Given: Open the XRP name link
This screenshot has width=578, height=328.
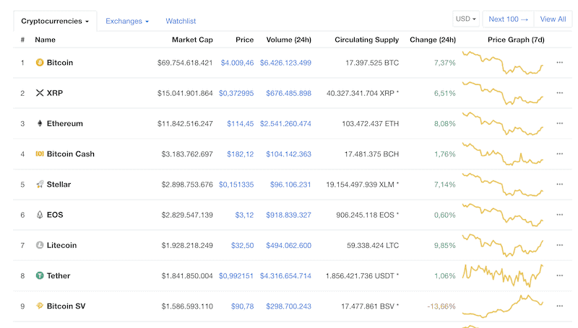Looking at the screenshot, I should click(x=55, y=93).
